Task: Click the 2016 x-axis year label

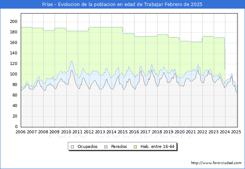Action: (134, 132)
